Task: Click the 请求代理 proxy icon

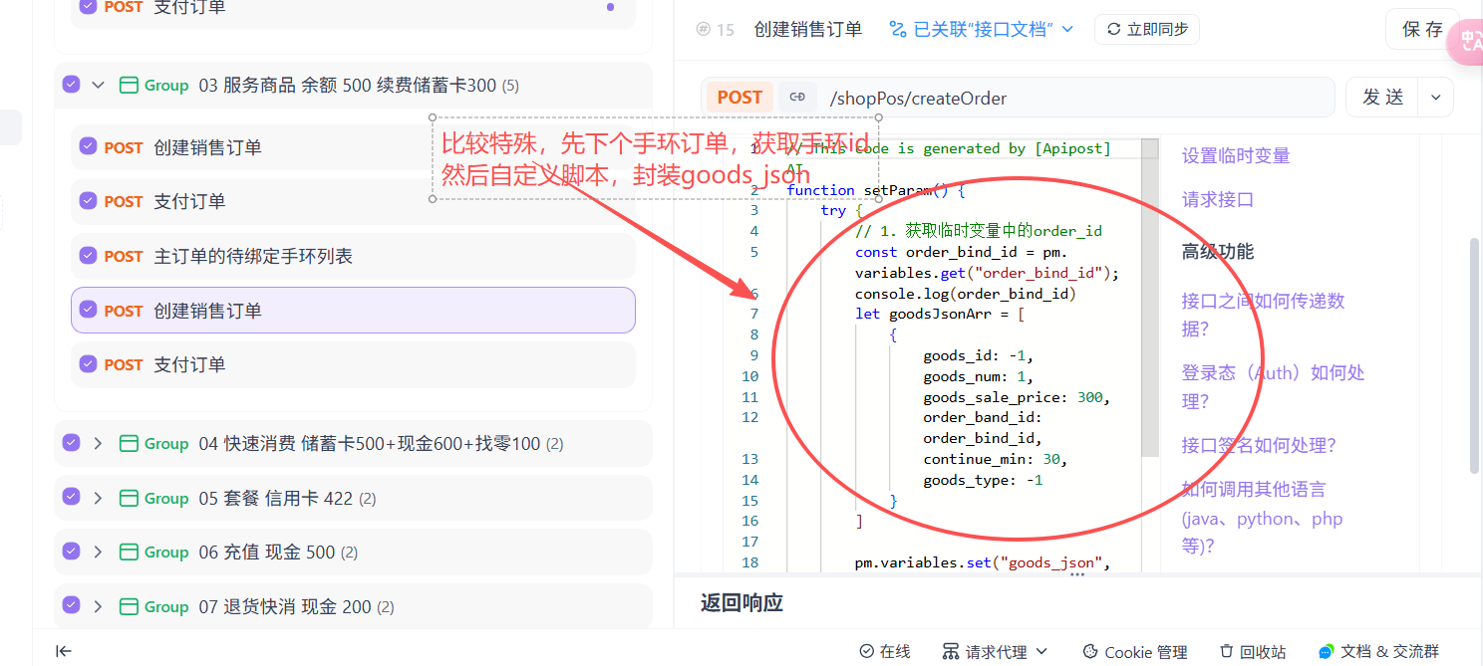Action: [x=951, y=652]
